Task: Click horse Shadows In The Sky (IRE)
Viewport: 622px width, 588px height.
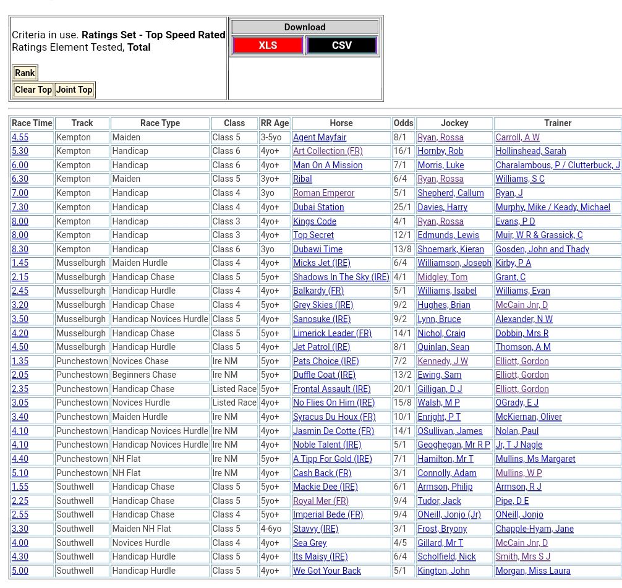Action: 341,277
